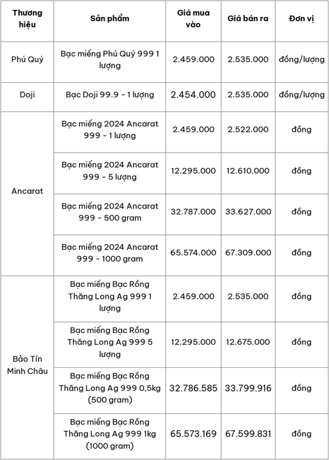The height and width of the screenshot is (460, 329).
Task: Click the Giá mua vào header
Action: click(193, 18)
